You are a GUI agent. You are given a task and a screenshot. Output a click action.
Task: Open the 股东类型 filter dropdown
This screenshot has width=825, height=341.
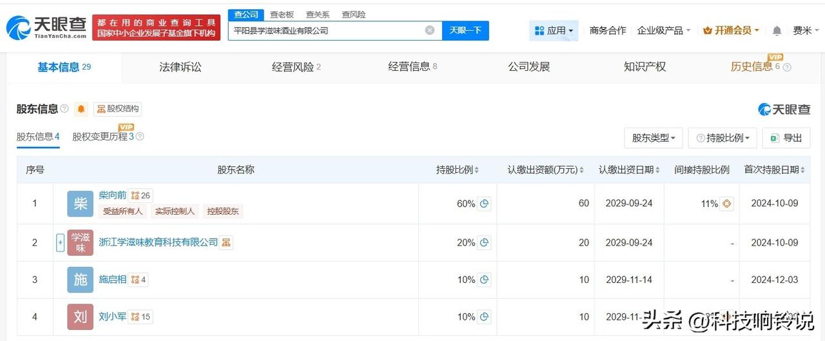pyautogui.click(x=653, y=138)
